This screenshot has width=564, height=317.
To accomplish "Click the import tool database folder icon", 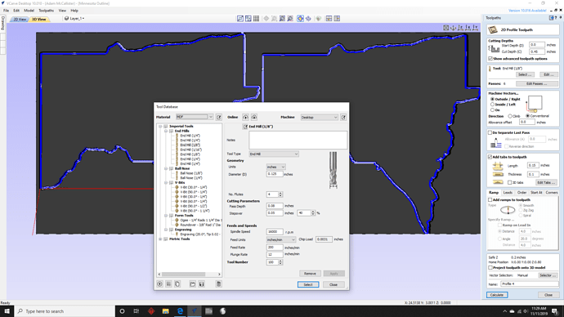I will pos(192,284).
